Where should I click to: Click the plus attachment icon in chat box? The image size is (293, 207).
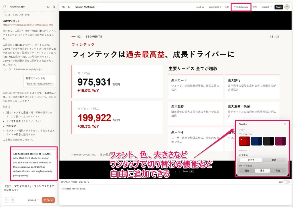[x=6, y=200]
